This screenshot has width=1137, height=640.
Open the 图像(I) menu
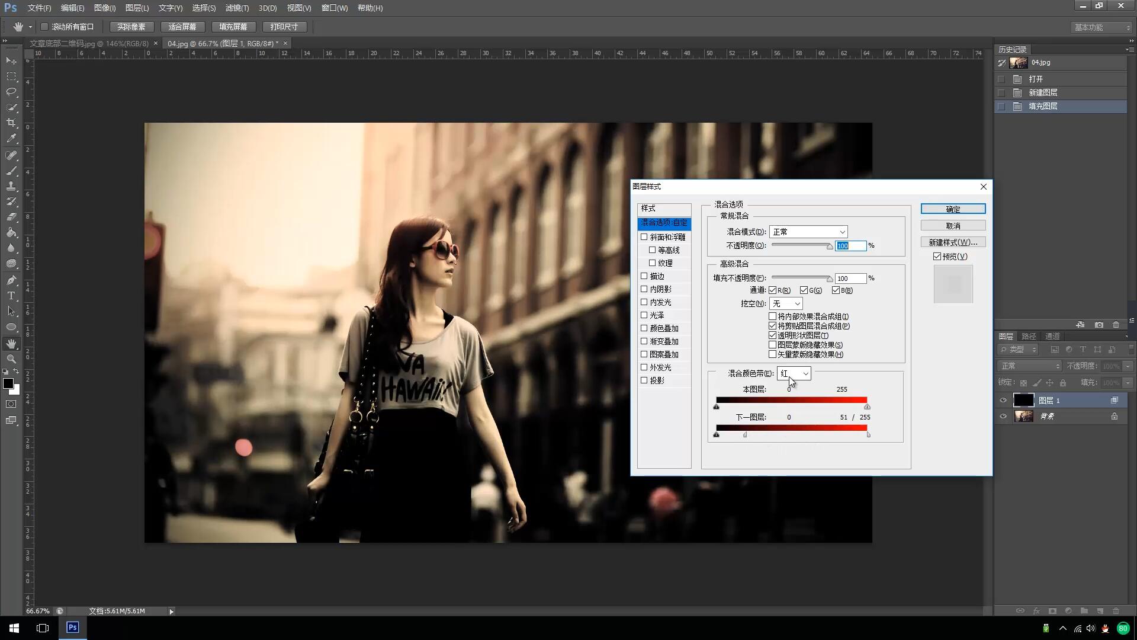[x=105, y=8]
